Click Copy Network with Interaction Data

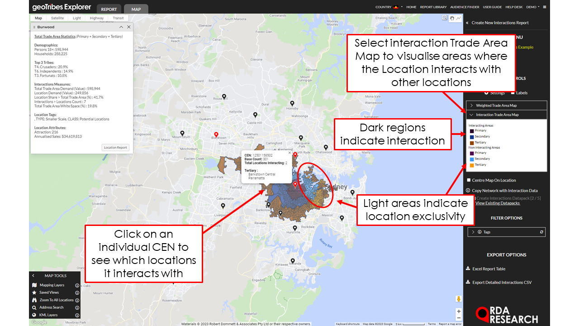[504, 191]
